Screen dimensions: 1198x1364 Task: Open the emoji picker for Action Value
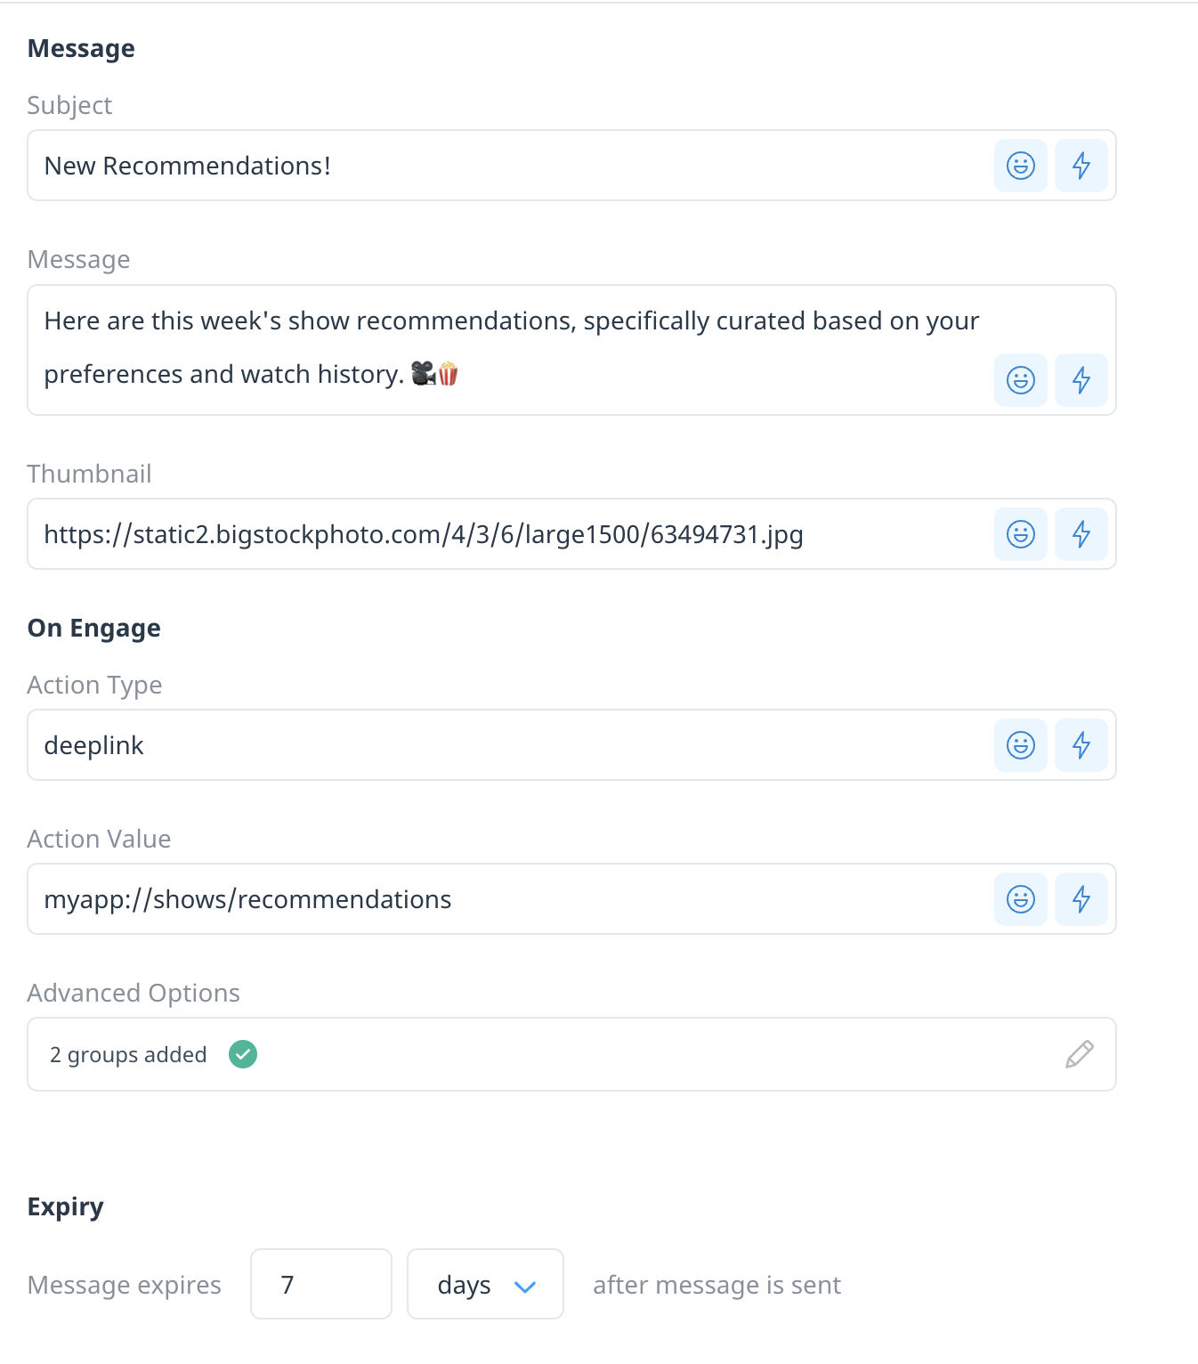point(1020,899)
